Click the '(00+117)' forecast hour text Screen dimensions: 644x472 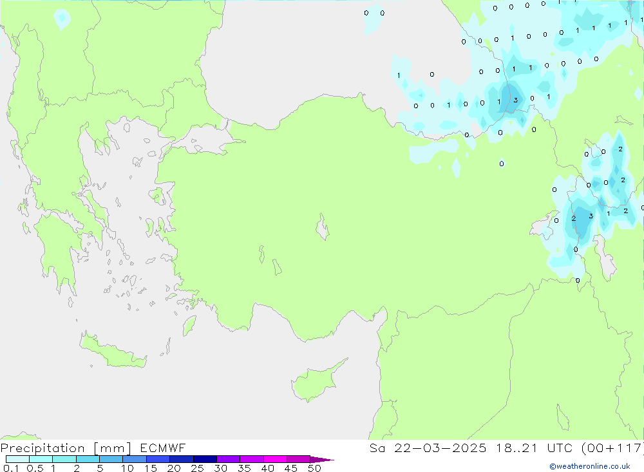(612, 448)
